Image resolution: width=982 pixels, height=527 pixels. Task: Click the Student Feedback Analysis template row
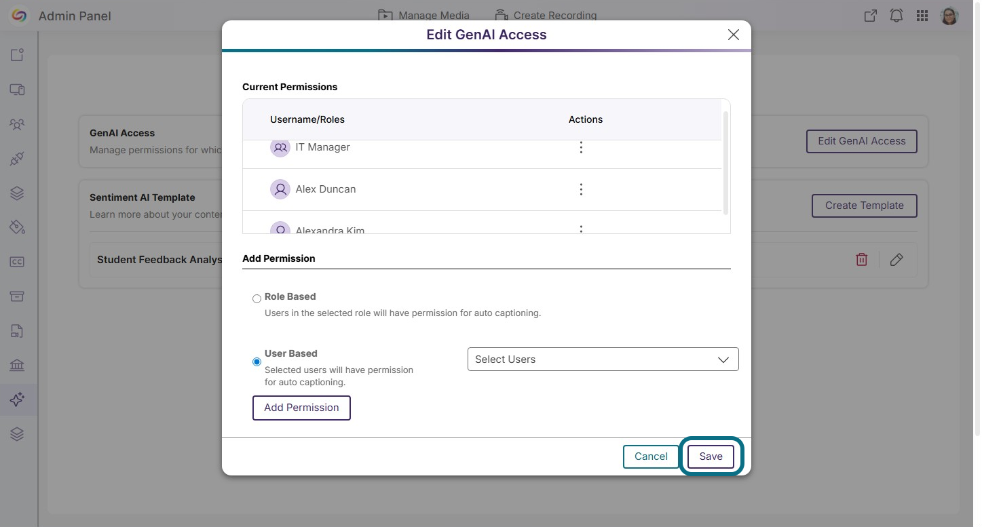click(x=503, y=259)
